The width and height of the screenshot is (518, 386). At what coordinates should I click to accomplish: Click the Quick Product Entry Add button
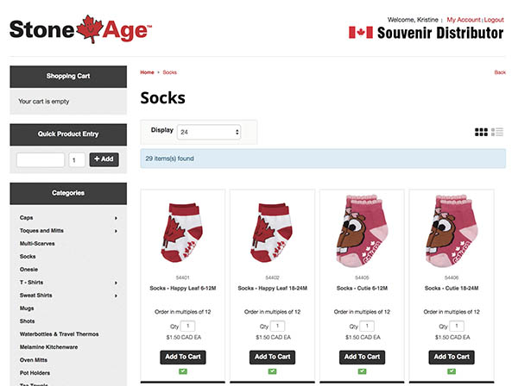[x=104, y=159]
